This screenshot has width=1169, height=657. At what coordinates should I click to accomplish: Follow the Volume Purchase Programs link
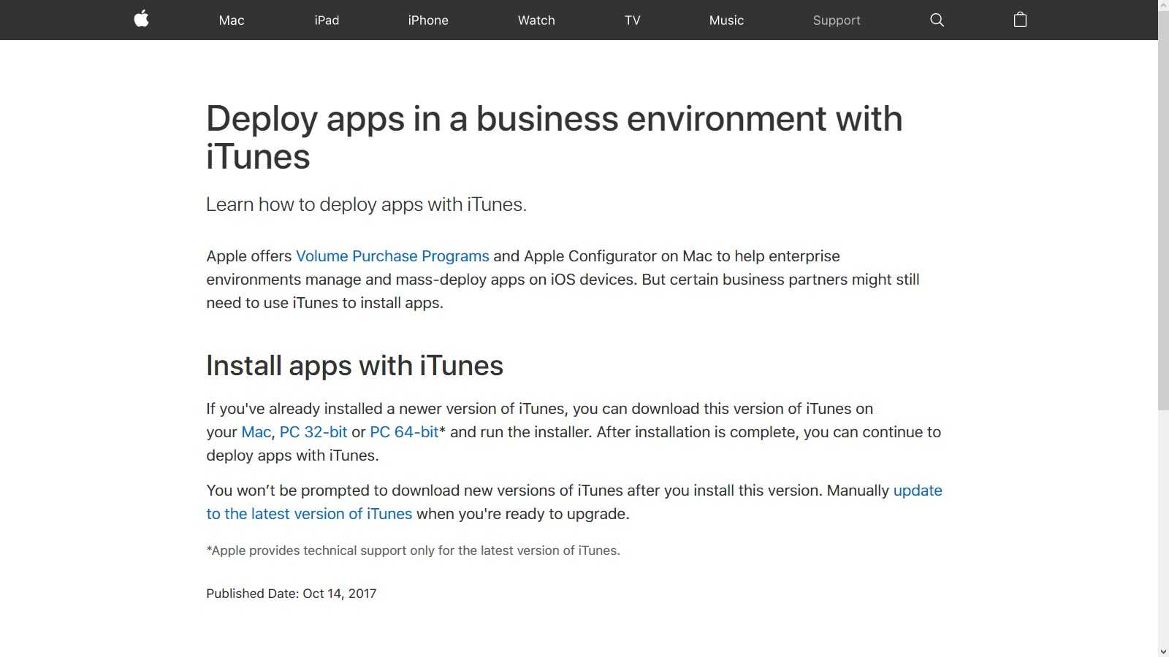point(392,256)
